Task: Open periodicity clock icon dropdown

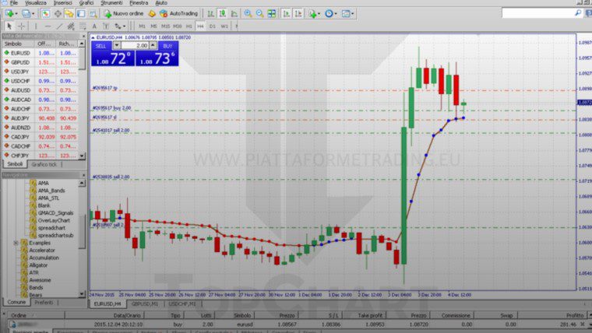Action: click(x=330, y=14)
